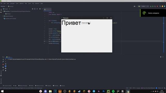
Task: Click Select Opened File locate icon
Action: pyautogui.click(x=32, y=9)
